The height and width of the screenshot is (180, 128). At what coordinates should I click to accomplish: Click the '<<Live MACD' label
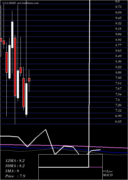pyautogui.click(x=108, y=173)
